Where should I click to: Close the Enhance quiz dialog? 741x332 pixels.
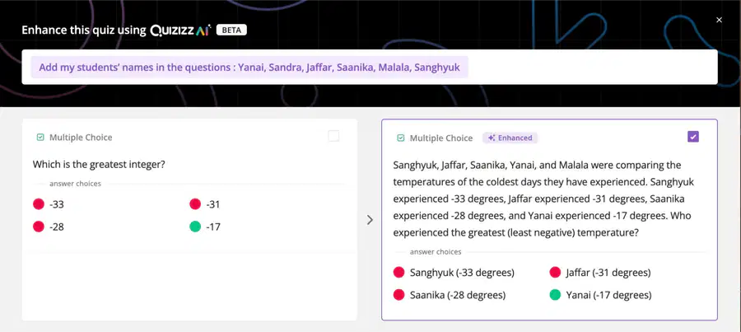(719, 20)
